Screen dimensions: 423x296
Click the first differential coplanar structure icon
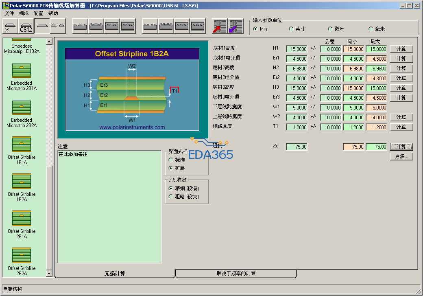150,26
